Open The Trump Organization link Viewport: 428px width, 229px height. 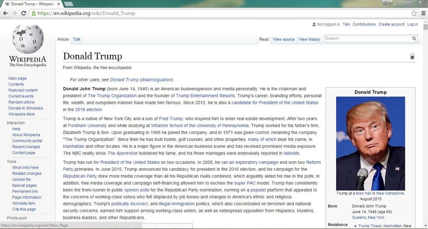112,95
